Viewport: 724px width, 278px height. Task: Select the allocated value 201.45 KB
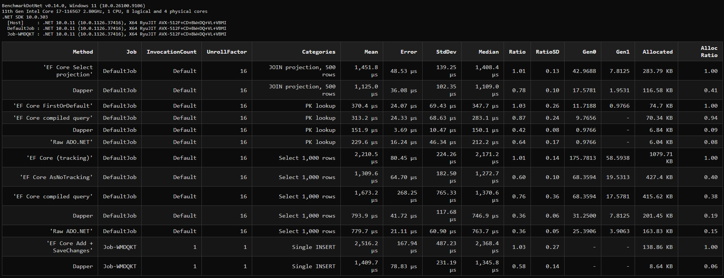pos(658,216)
